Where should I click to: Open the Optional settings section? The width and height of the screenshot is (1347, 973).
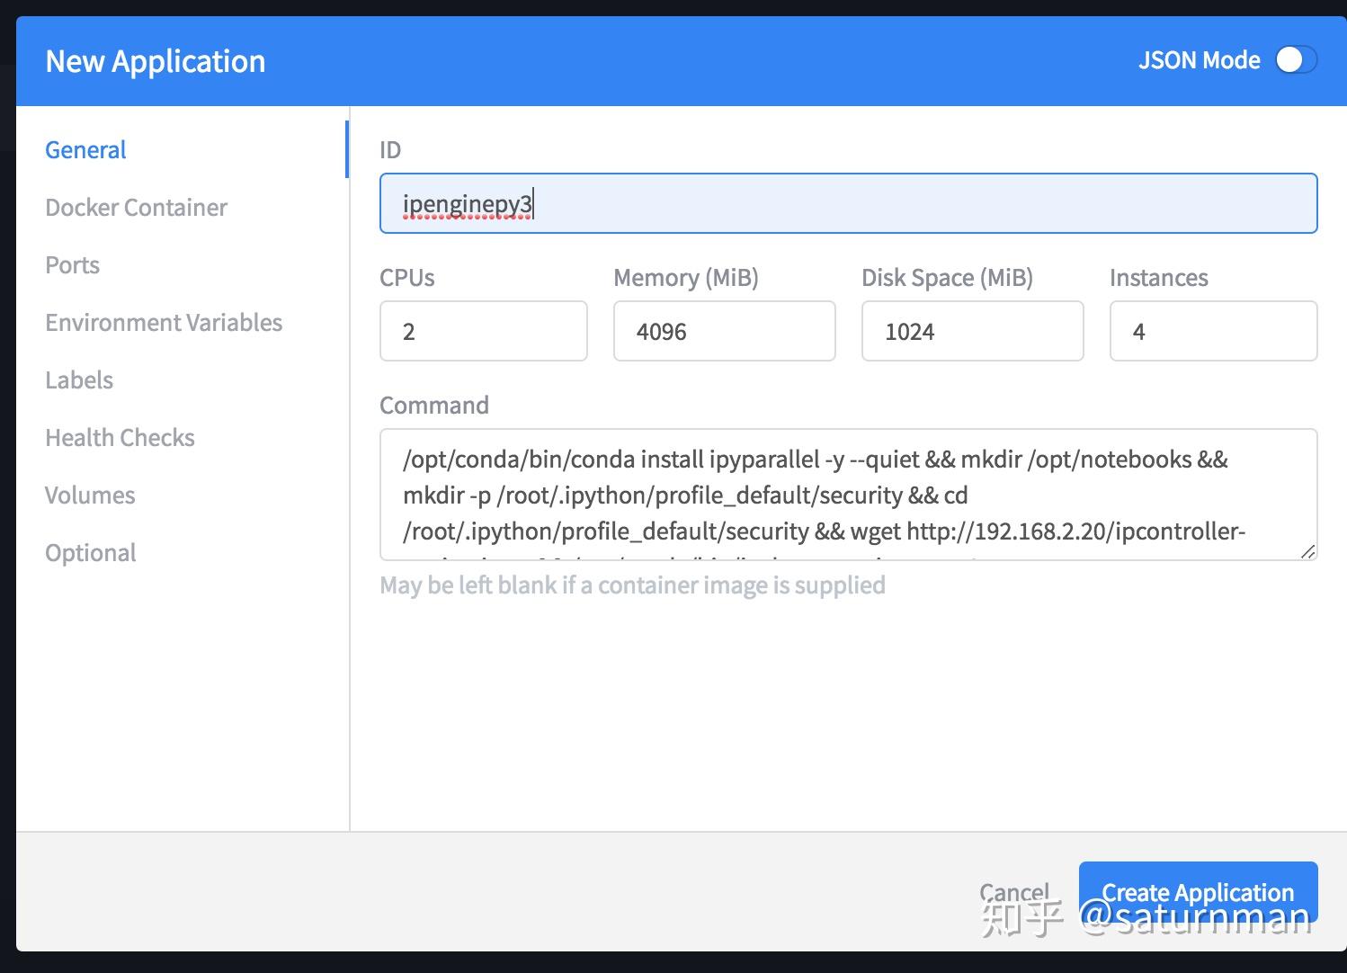click(91, 553)
